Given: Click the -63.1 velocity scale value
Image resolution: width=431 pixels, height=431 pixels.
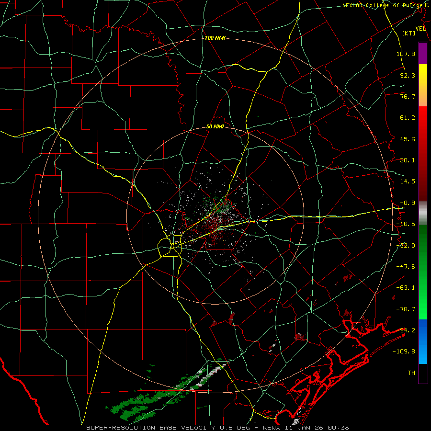Looking at the screenshot, I should click(406, 288).
